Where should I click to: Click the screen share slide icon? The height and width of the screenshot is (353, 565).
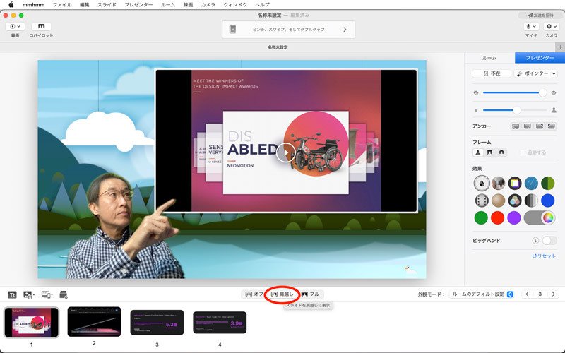(47, 294)
